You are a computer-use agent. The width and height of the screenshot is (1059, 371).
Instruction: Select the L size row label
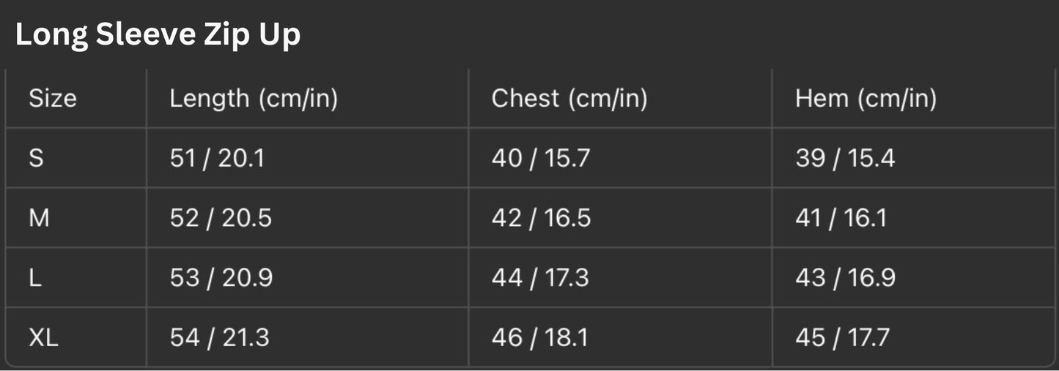35,278
